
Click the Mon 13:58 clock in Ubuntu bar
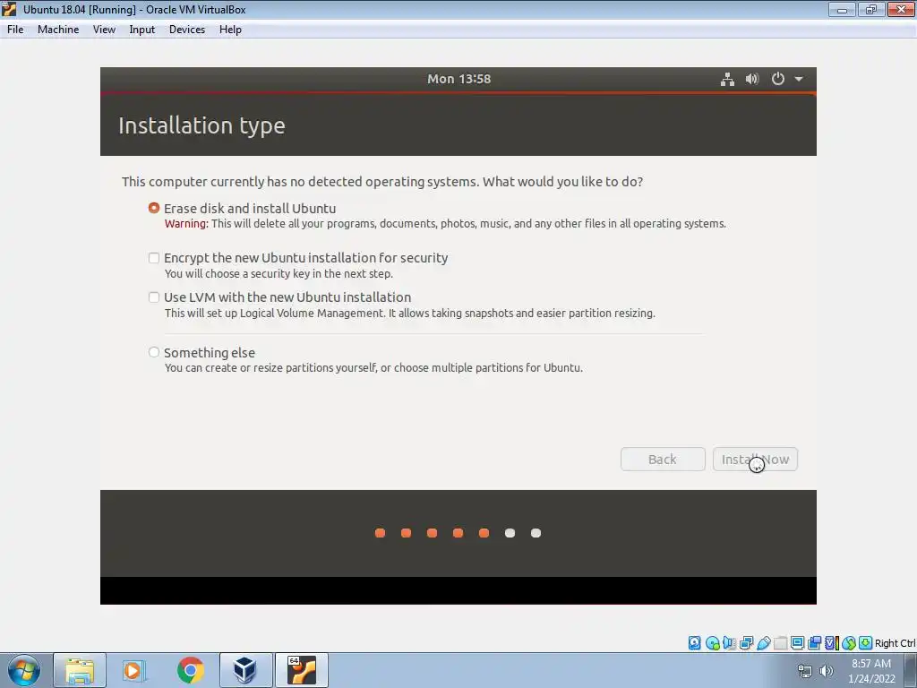tap(459, 79)
